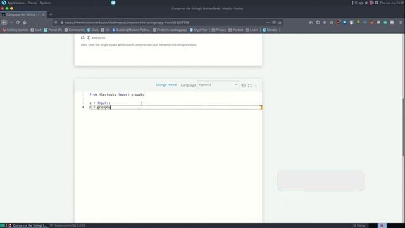Image resolution: width=405 pixels, height=228 pixels.
Task: Click the Change Theme link
Action: pos(166,85)
